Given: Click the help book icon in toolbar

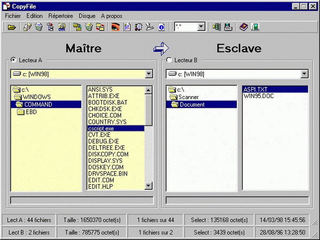Looking at the screenshot, I should pyautogui.click(x=243, y=27).
